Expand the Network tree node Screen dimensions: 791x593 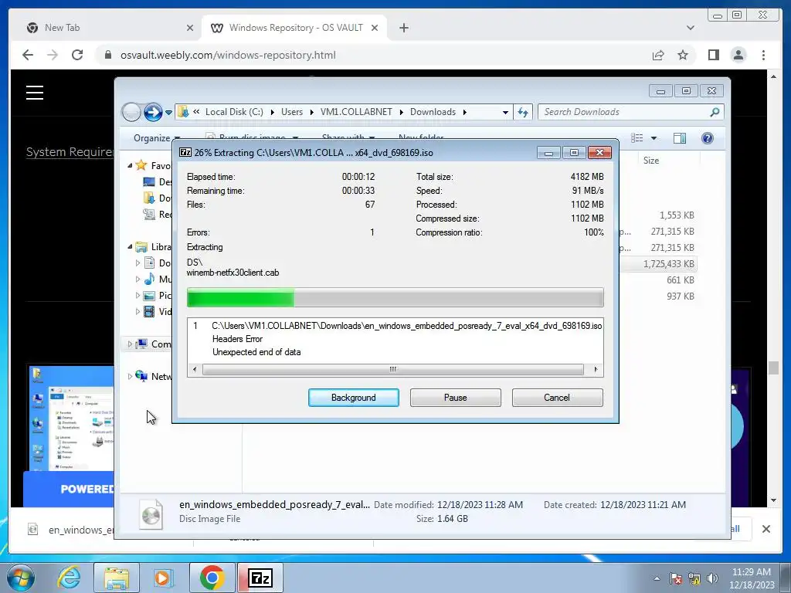coord(130,376)
